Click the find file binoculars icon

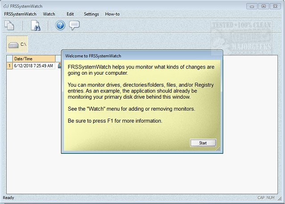(x=36, y=25)
